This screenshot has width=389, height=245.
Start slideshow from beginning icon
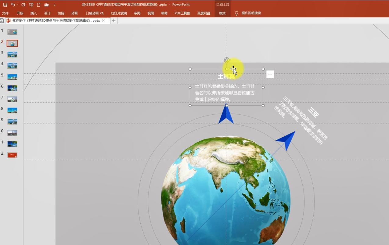tap(31, 5)
